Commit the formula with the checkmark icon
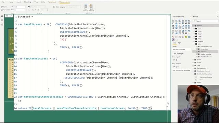This screenshot has width=219, height=123. click(10, 16)
